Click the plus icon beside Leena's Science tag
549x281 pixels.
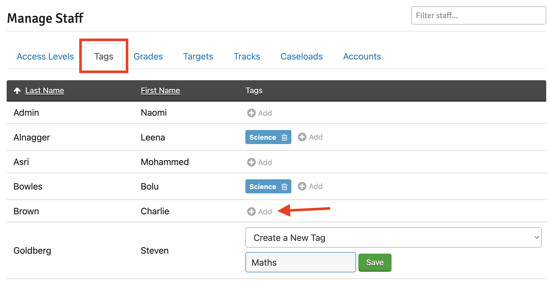pos(302,137)
